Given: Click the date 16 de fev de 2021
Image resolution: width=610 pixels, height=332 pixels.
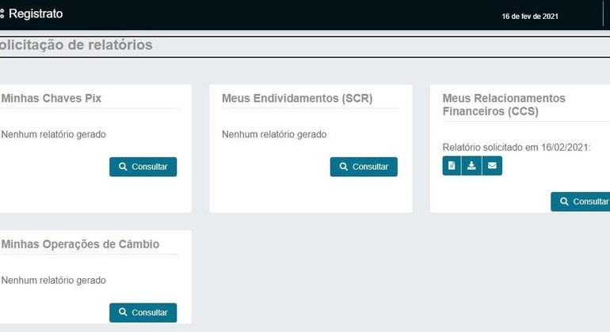Looking at the screenshot, I should coord(530,16).
